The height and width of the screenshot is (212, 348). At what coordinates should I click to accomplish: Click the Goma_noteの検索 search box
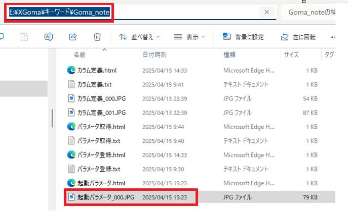pos(309,12)
